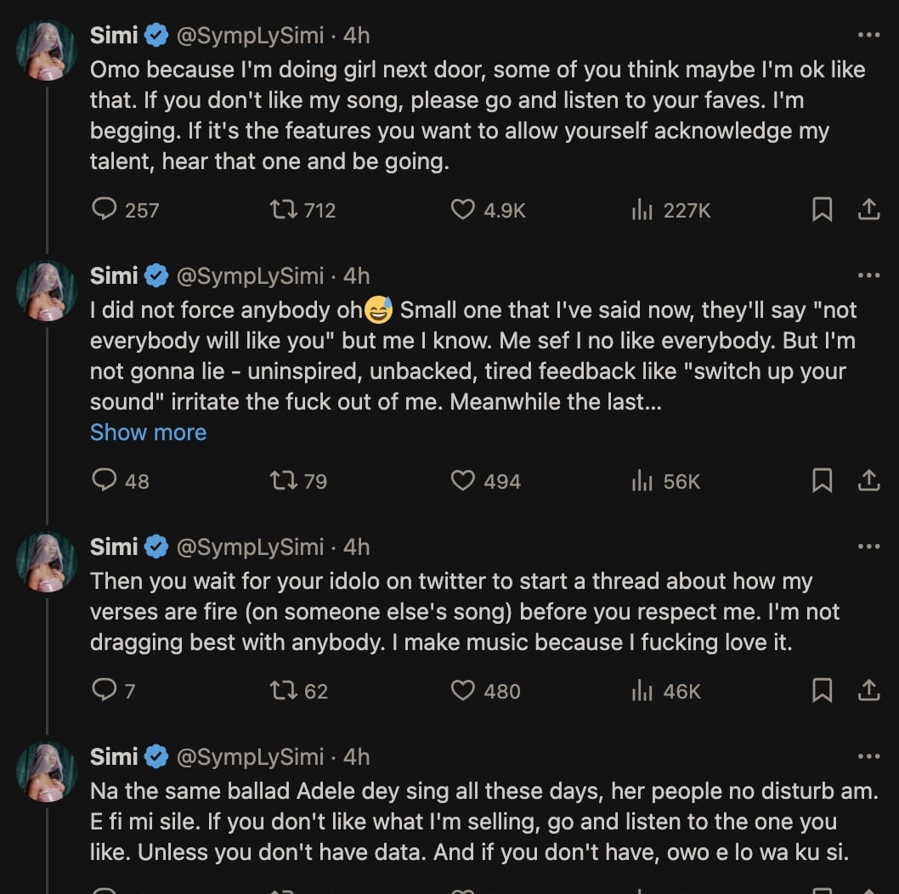The image size is (899, 894).
Task: Open more options on second tweet
Action: click(x=868, y=276)
